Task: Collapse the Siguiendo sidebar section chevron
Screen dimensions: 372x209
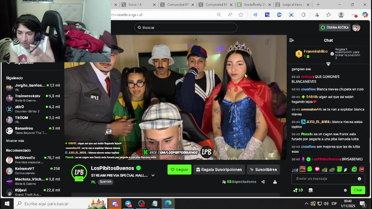Action: coord(8,63)
